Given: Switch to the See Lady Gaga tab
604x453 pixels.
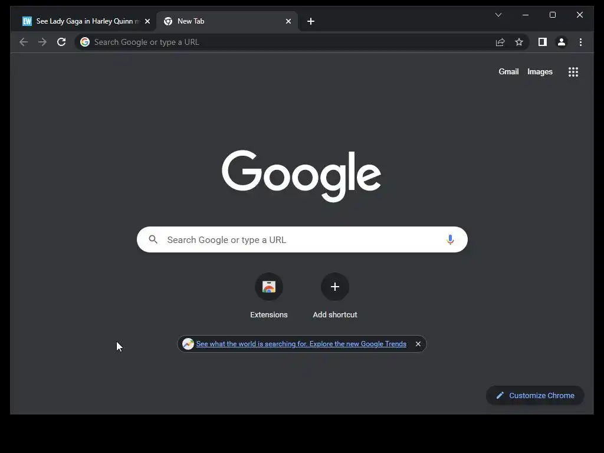Looking at the screenshot, I should click(86, 21).
